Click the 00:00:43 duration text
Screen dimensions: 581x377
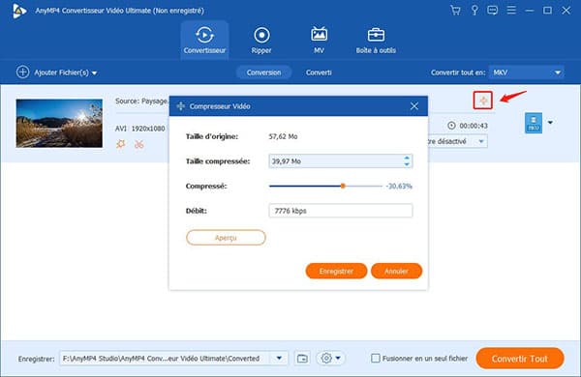tap(474, 126)
